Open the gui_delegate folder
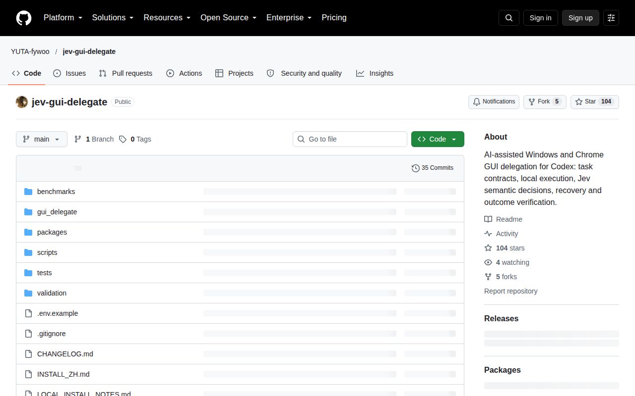 (57, 212)
